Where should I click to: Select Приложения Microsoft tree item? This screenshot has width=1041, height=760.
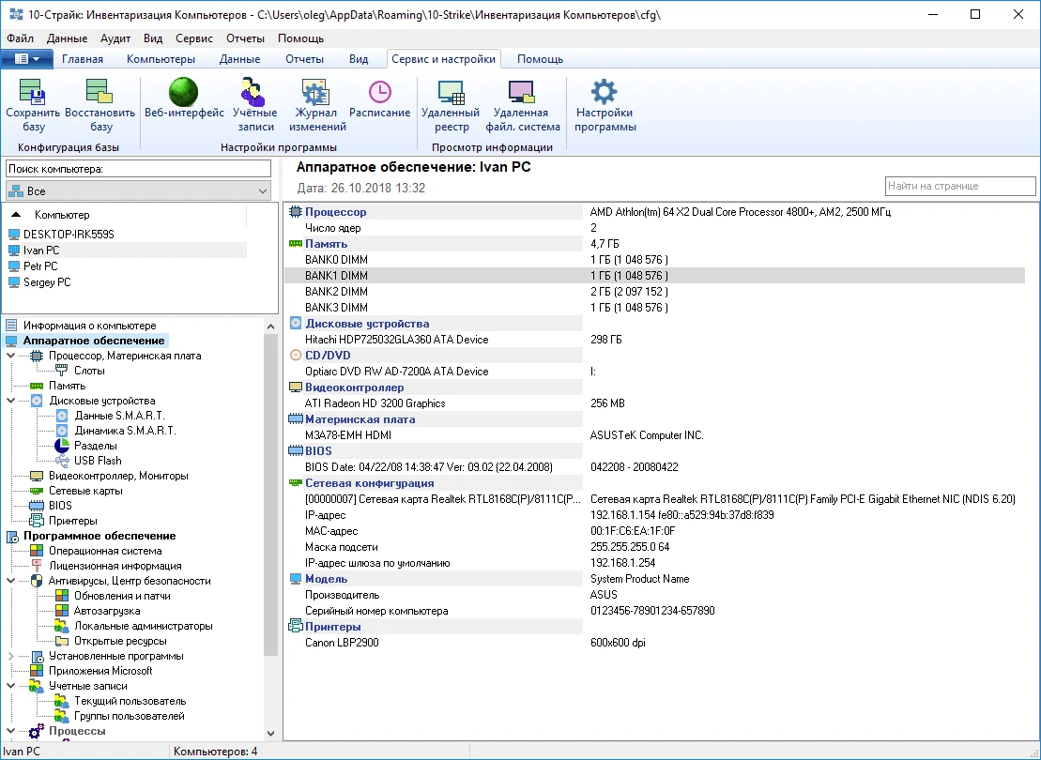point(101,671)
